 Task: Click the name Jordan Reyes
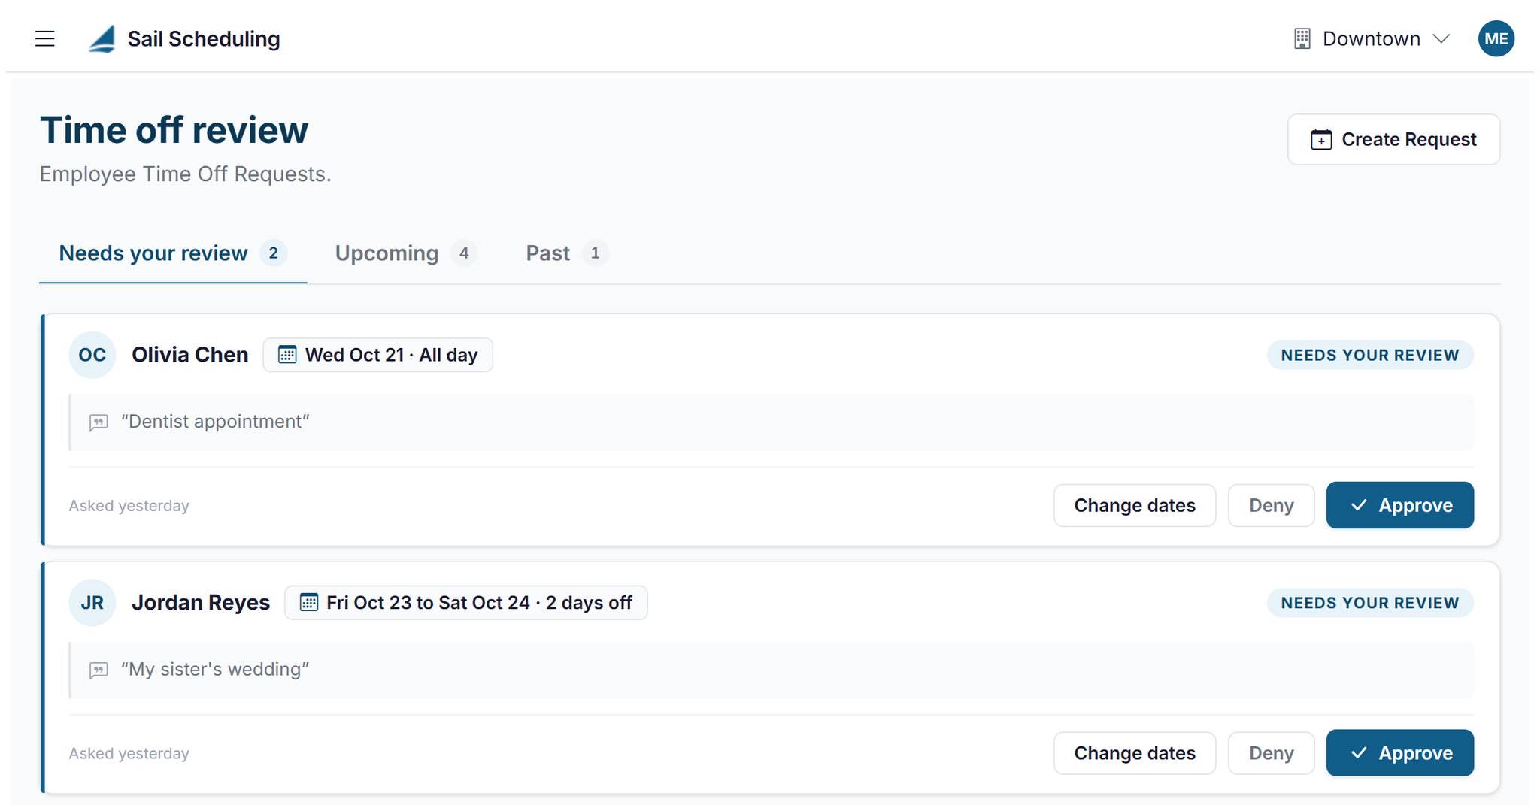pos(200,603)
